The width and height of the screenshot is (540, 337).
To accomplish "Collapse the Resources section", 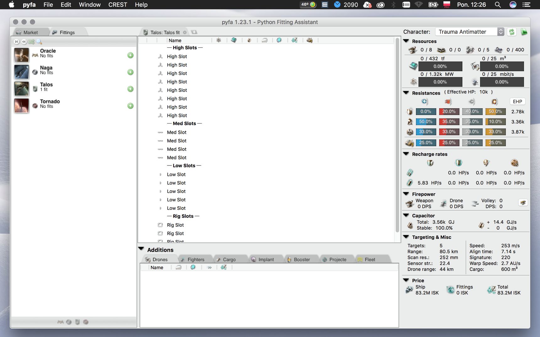I will (x=406, y=41).
